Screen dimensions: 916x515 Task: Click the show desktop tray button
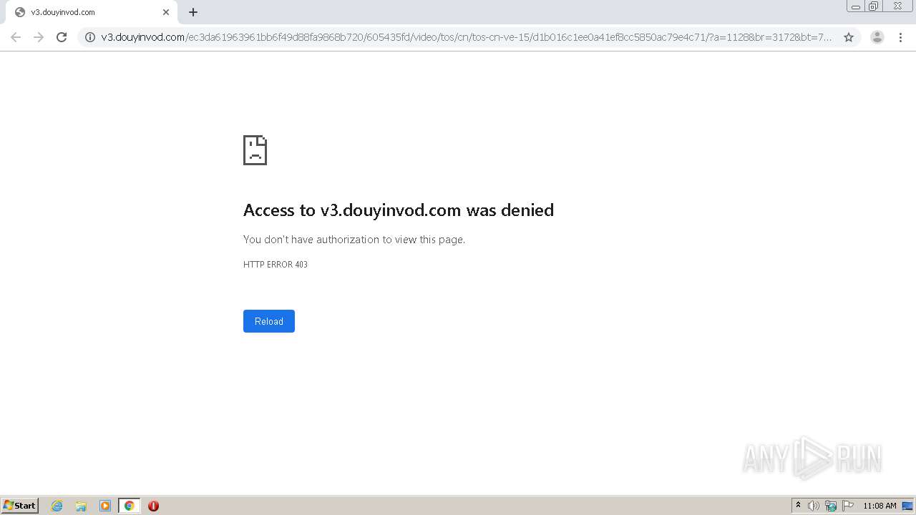pyautogui.click(x=907, y=506)
